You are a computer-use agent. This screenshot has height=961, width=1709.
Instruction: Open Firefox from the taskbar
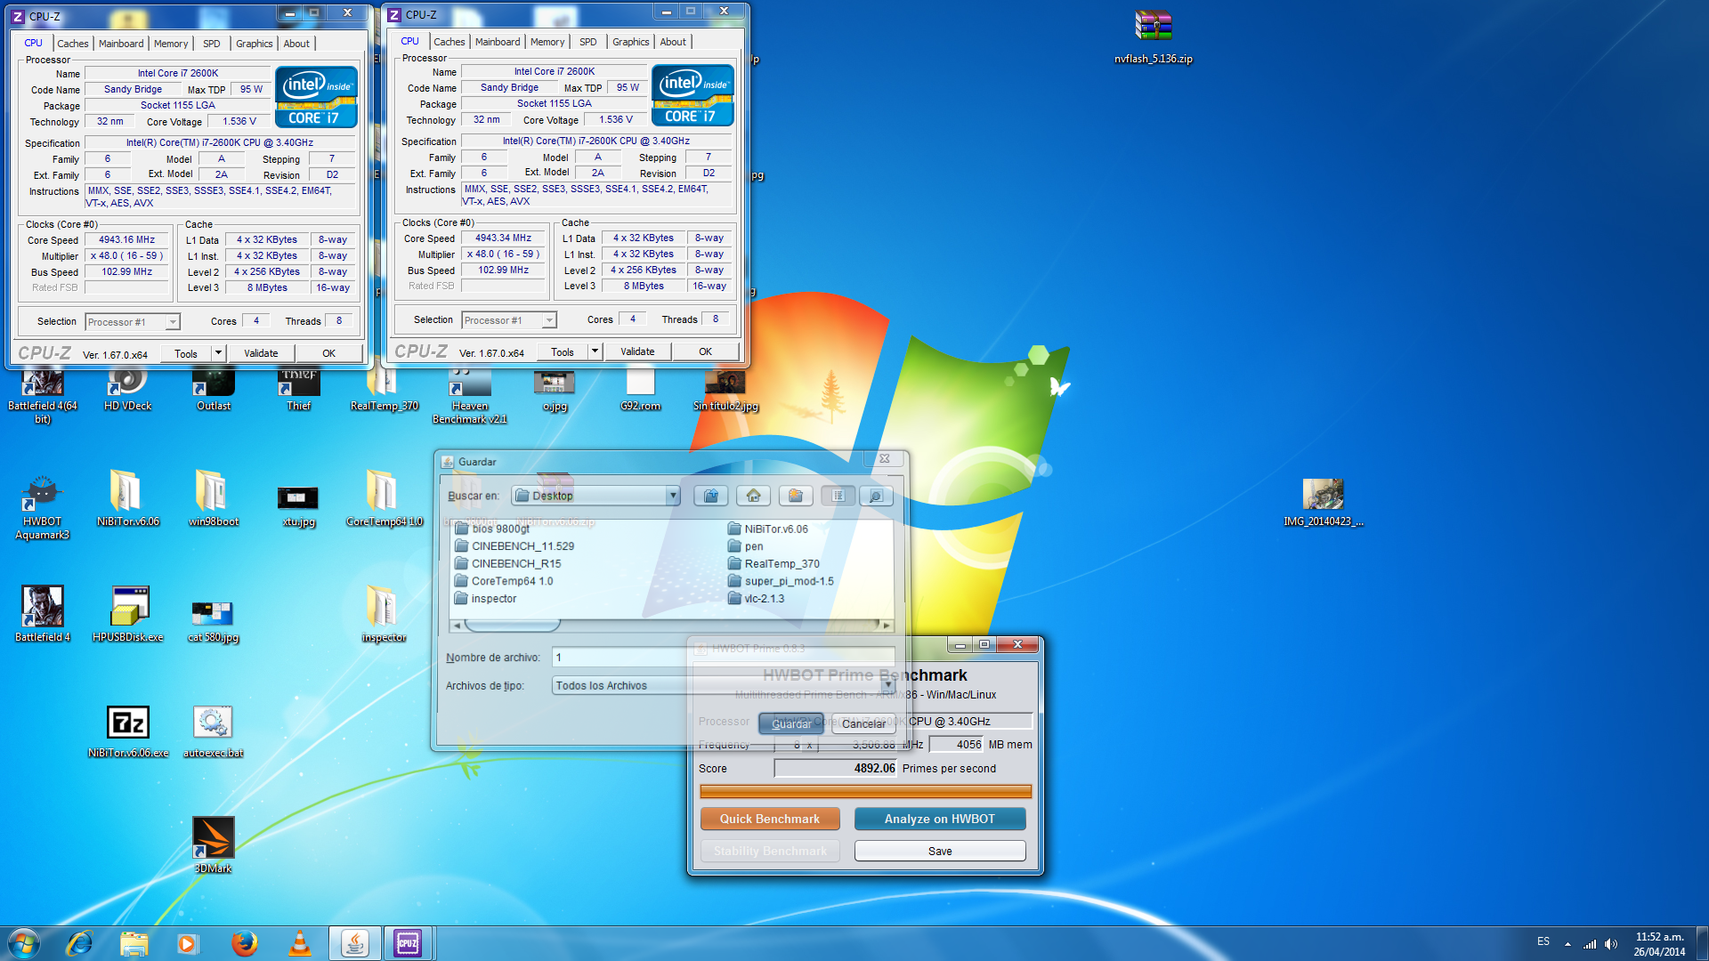(244, 943)
